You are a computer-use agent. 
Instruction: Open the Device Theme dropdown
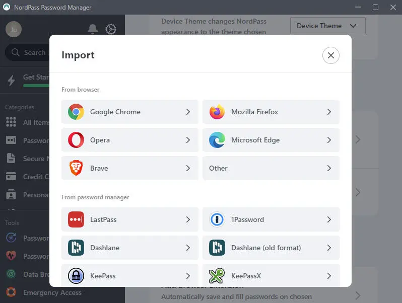[x=327, y=26]
